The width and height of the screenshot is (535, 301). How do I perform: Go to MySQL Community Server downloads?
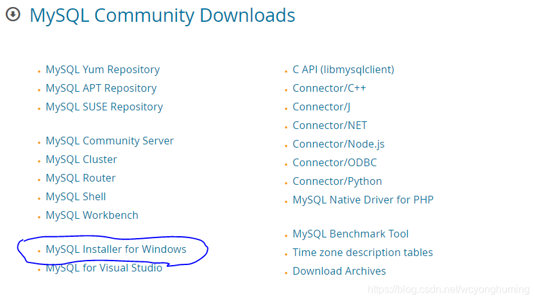tap(110, 141)
